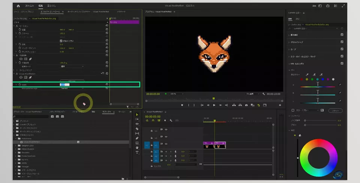Toggle the stopwatch for the scale parameter

click(x=20, y=84)
